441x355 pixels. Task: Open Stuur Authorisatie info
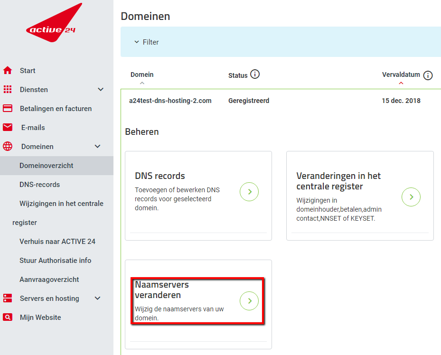(x=55, y=260)
